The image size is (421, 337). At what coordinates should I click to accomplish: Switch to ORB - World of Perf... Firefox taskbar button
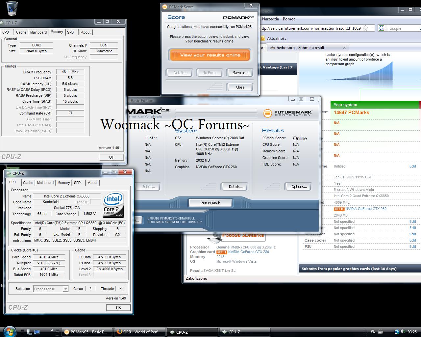[x=140, y=332]
